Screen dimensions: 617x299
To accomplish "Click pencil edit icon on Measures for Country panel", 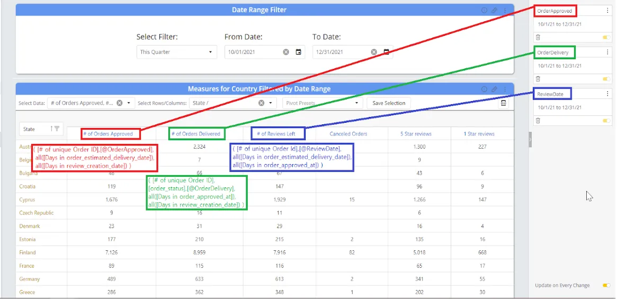I will 494,89.
